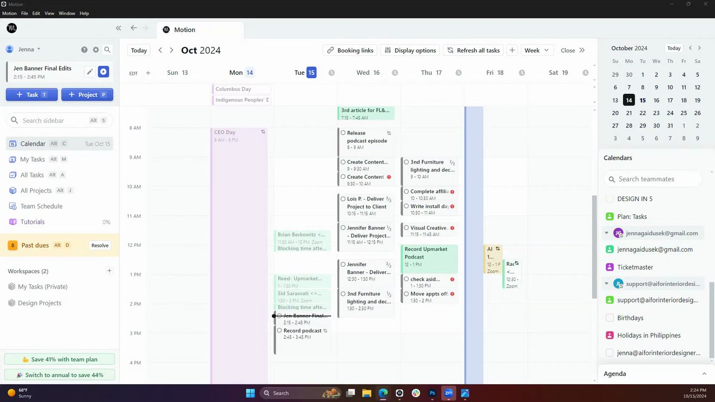Viewport: 715px width, 402px height.
Task: Resolve past dues
Action: 100,245
